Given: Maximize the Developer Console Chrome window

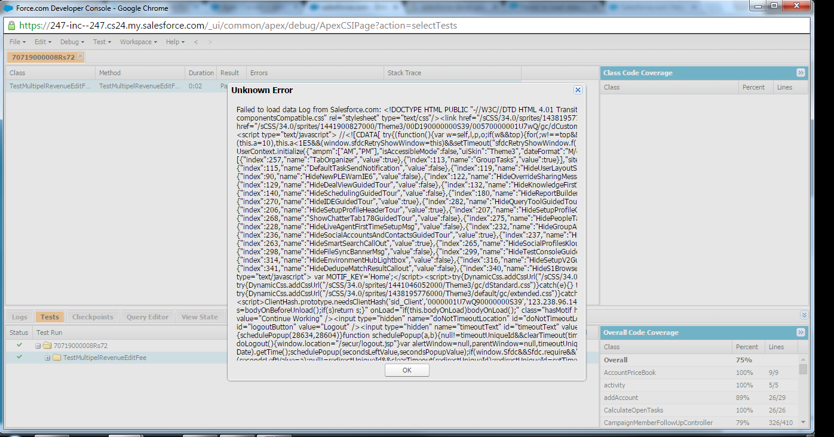Looking at the screenshot, I should tap(774, 5).
